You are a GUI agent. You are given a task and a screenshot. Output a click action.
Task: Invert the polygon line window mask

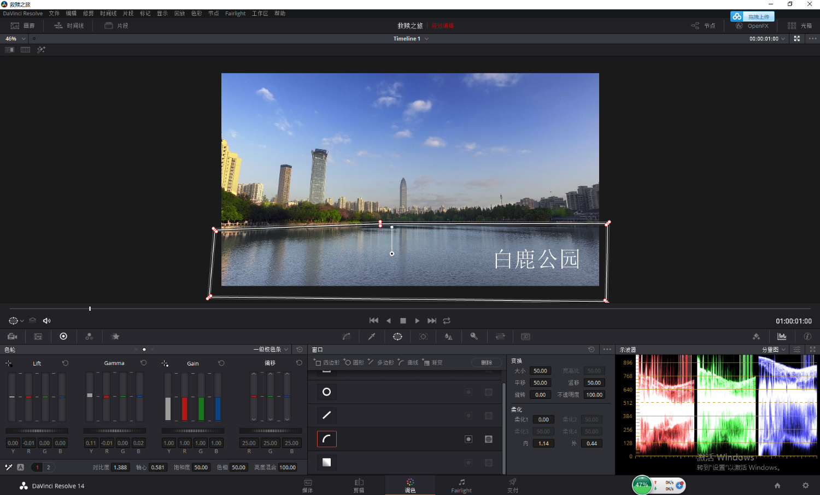[468, 416]
